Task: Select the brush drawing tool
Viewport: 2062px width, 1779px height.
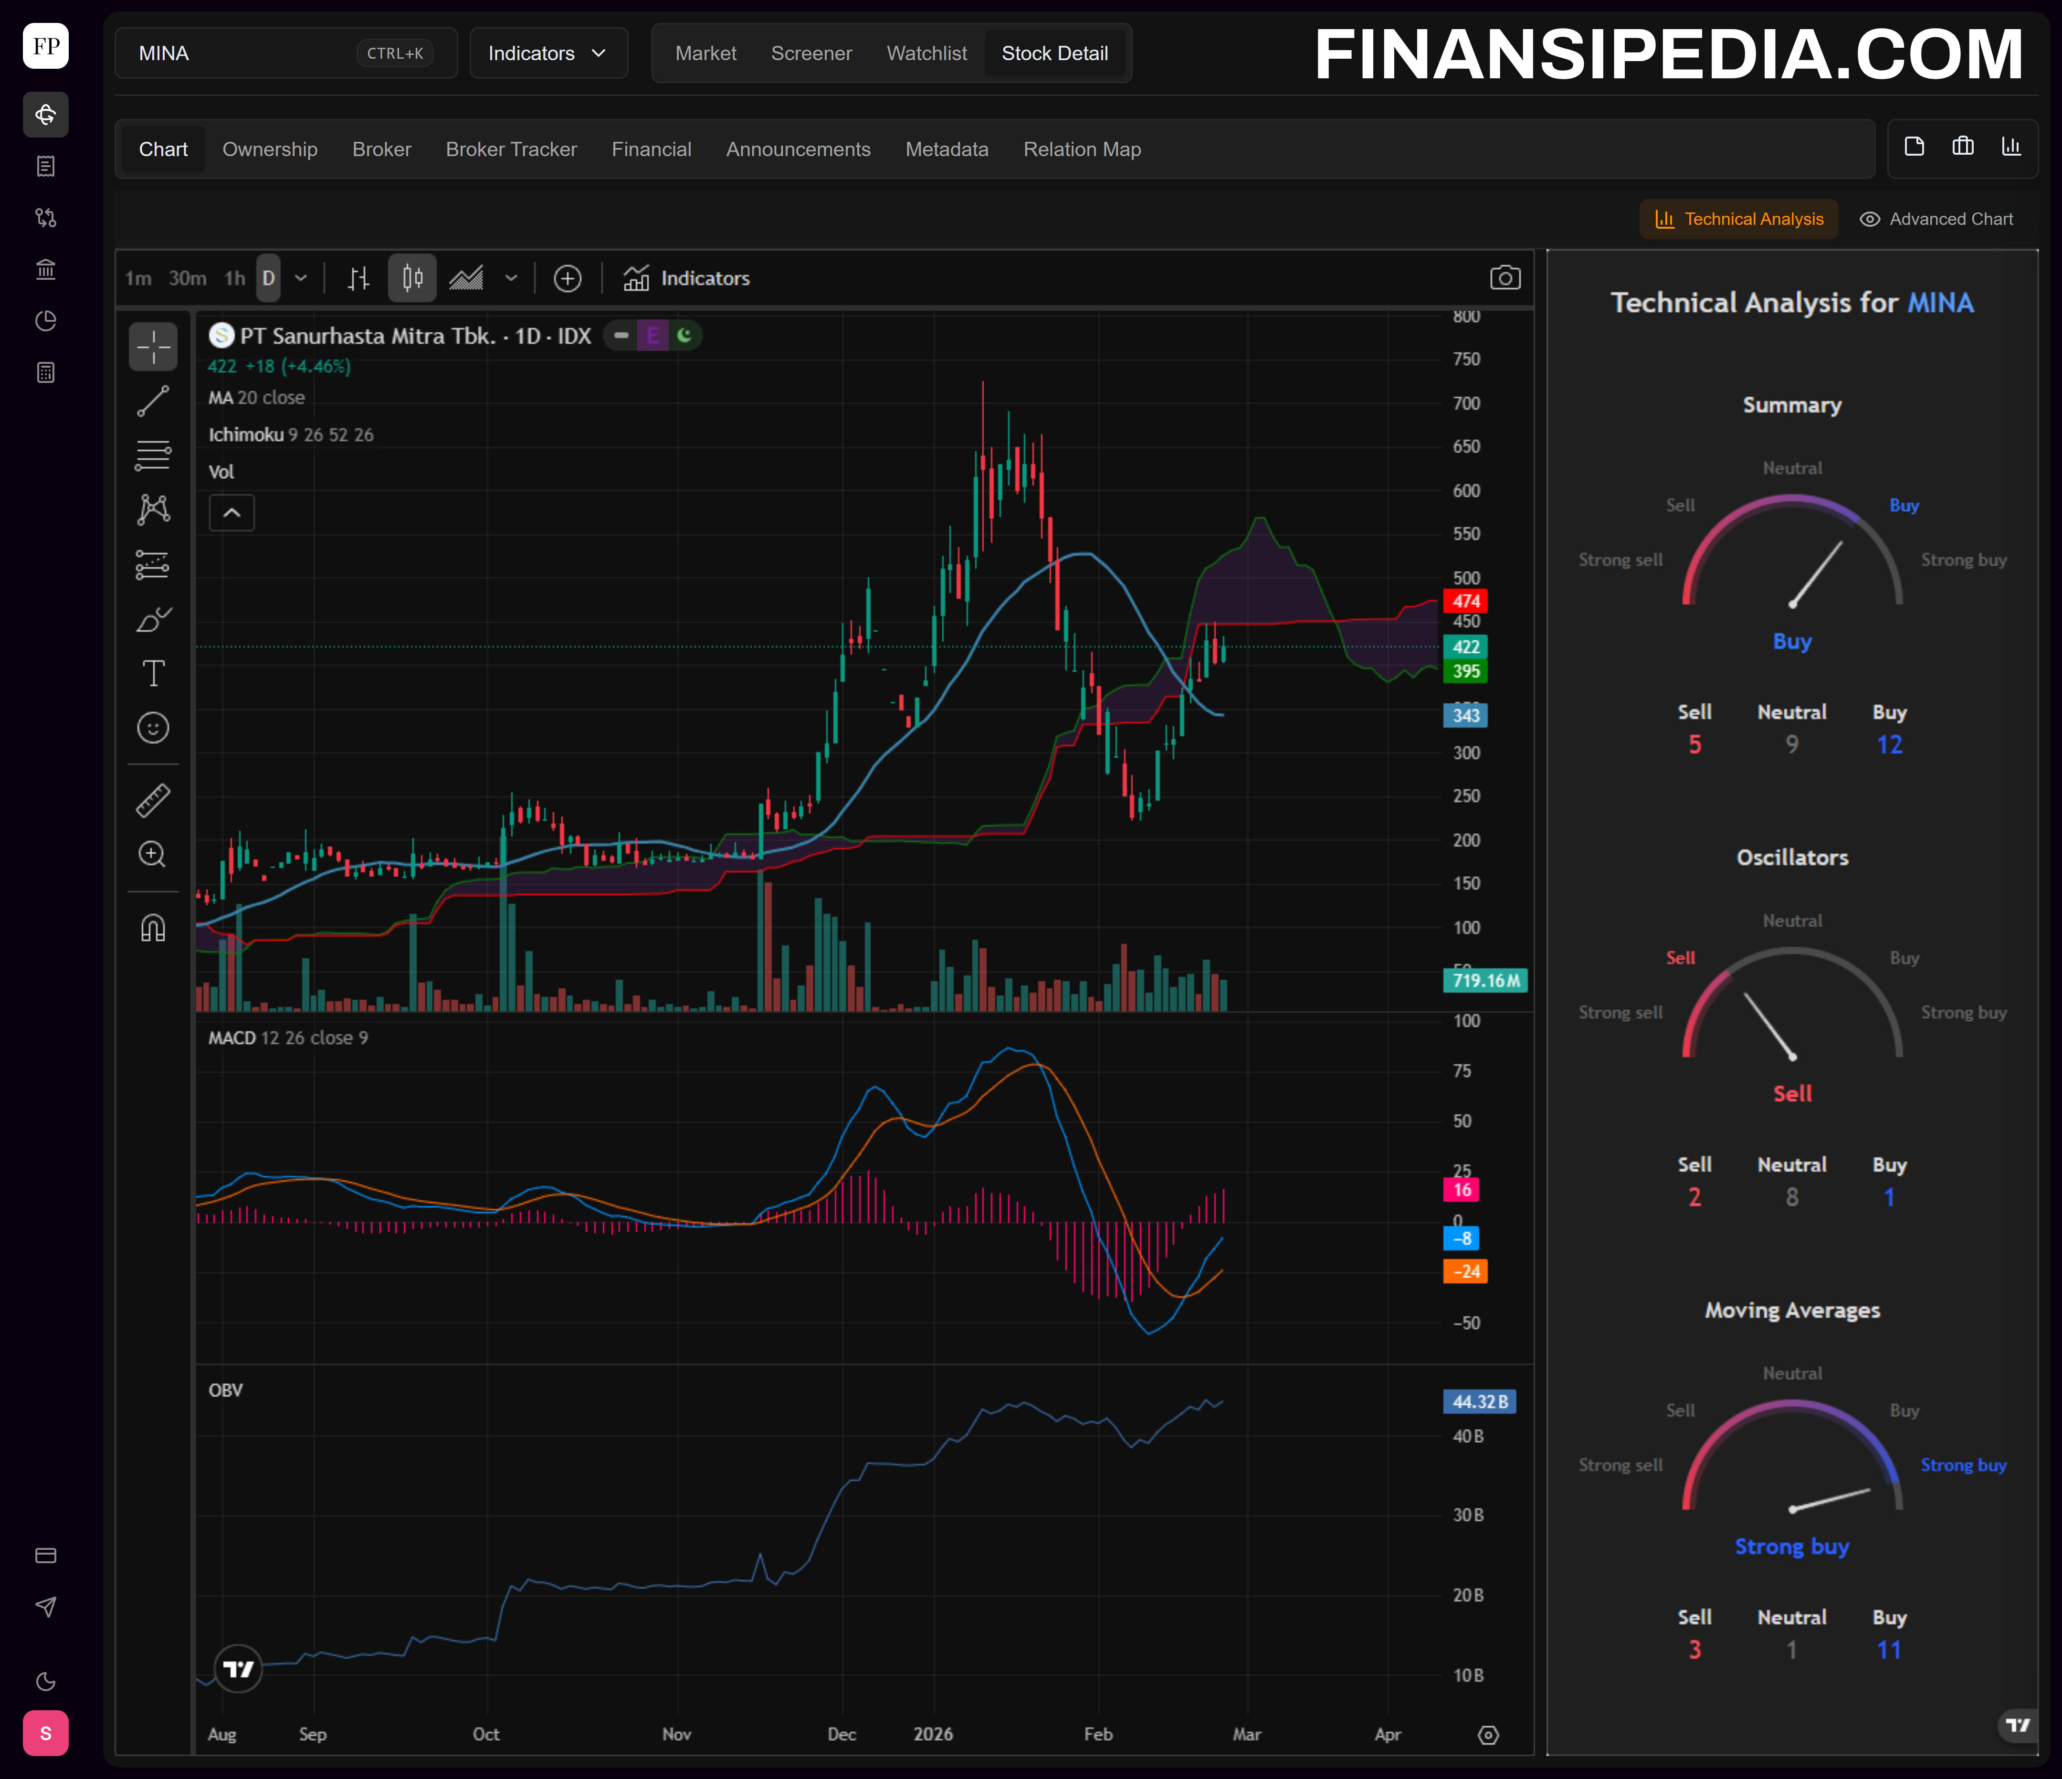Action: (x=152, y=620)
